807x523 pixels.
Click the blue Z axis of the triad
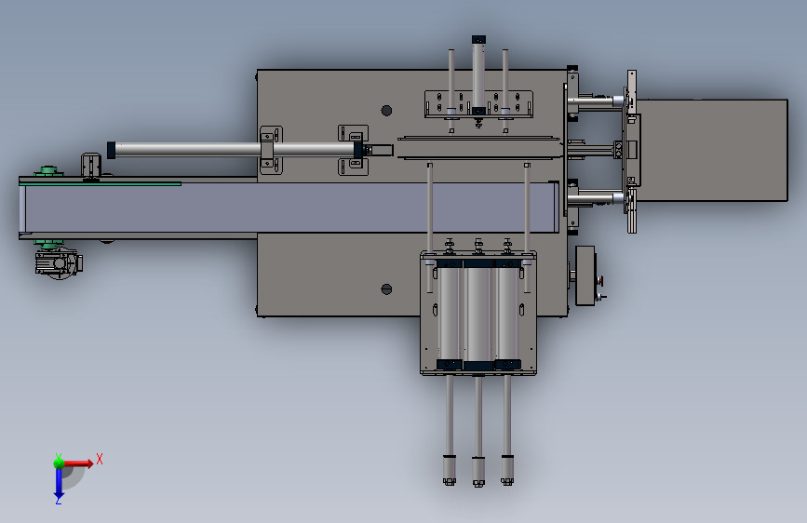[59, 482]
